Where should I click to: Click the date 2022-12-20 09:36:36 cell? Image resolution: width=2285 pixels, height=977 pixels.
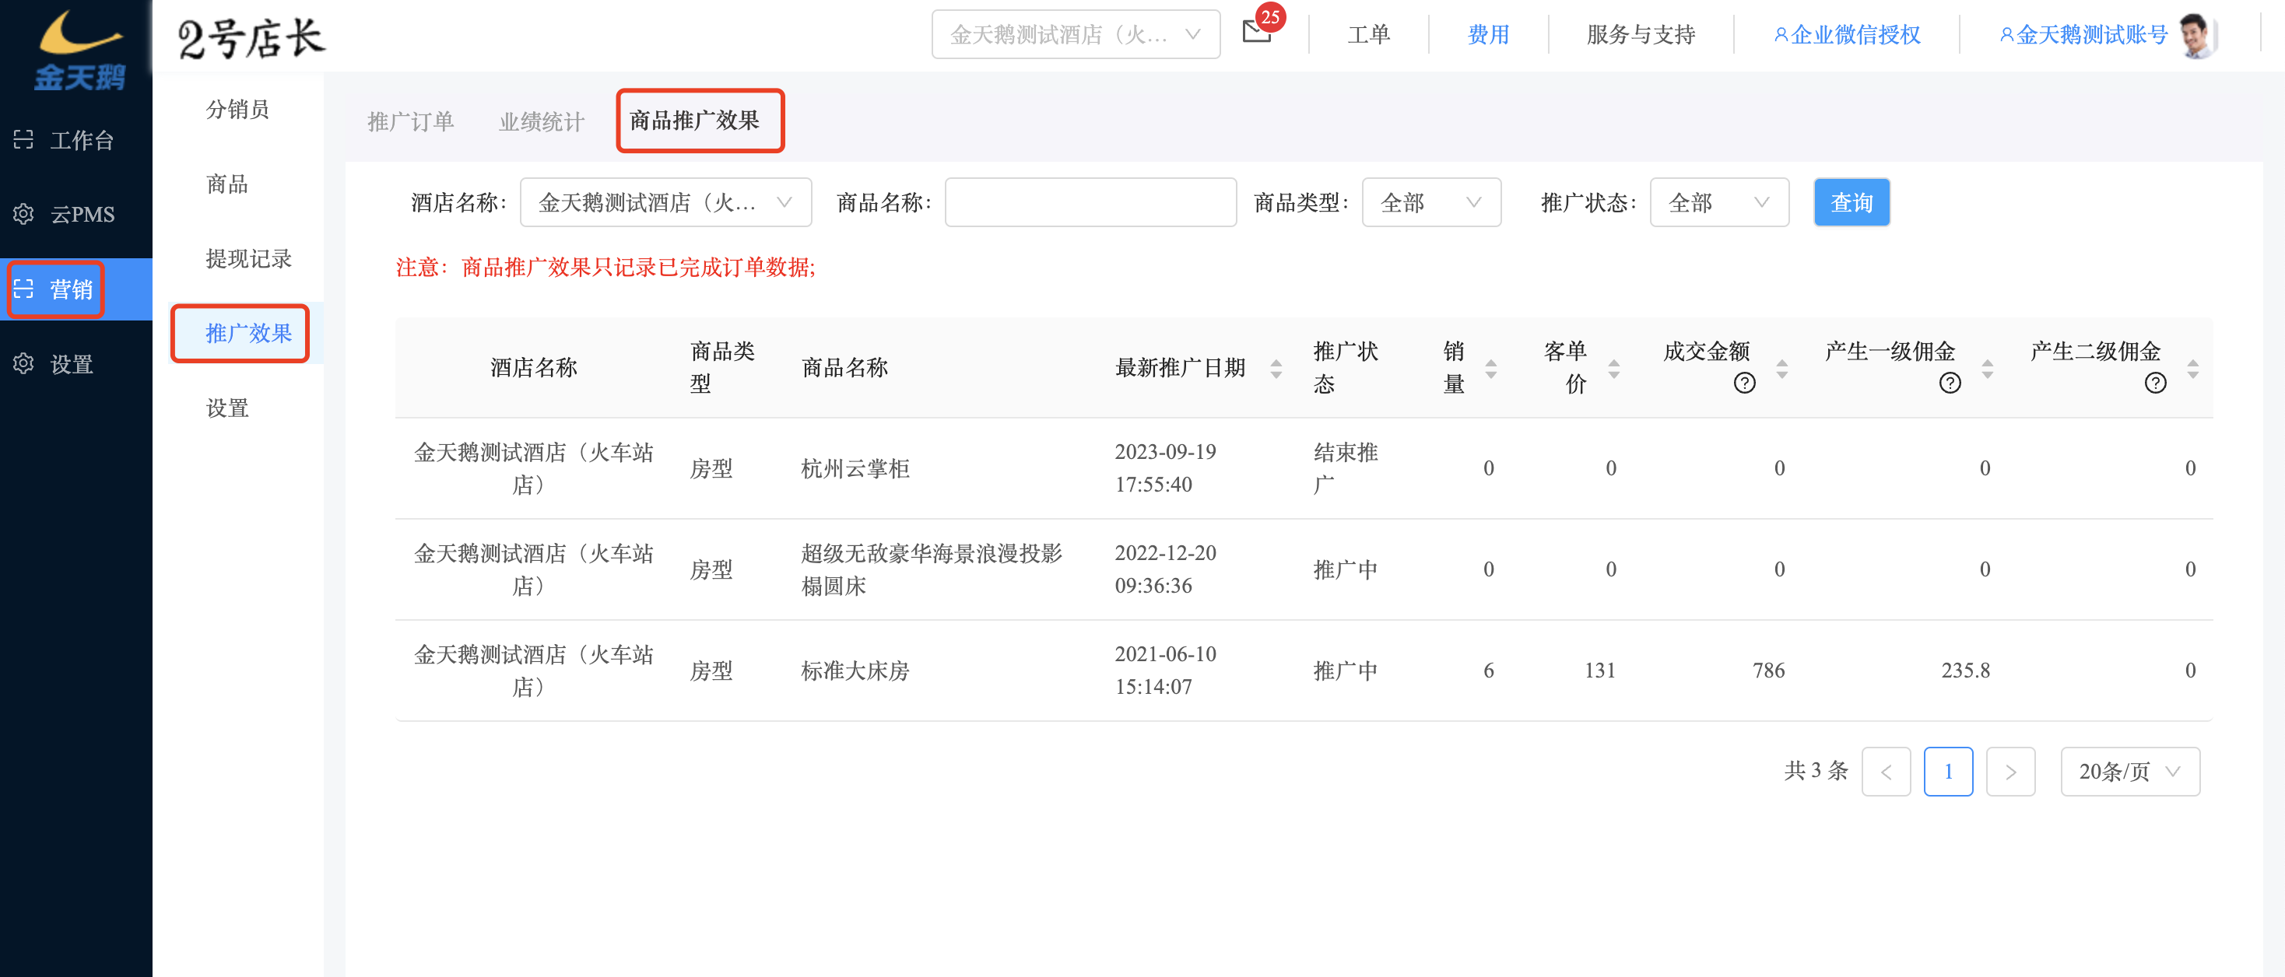click(x=1166, y=569)
